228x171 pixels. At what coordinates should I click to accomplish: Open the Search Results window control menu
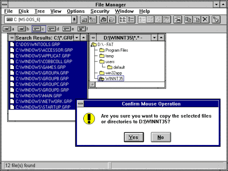coord(12,38)
